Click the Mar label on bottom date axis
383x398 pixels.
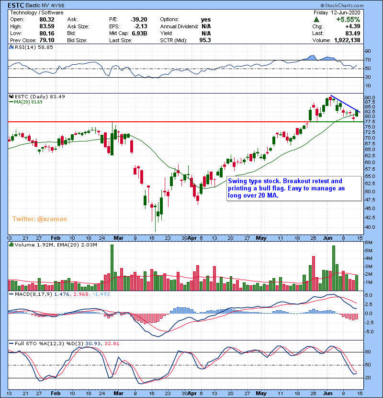point(118,393)
